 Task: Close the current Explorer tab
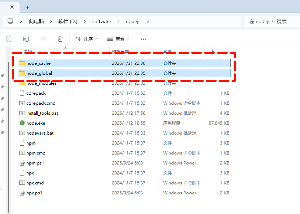pos(12,7)
